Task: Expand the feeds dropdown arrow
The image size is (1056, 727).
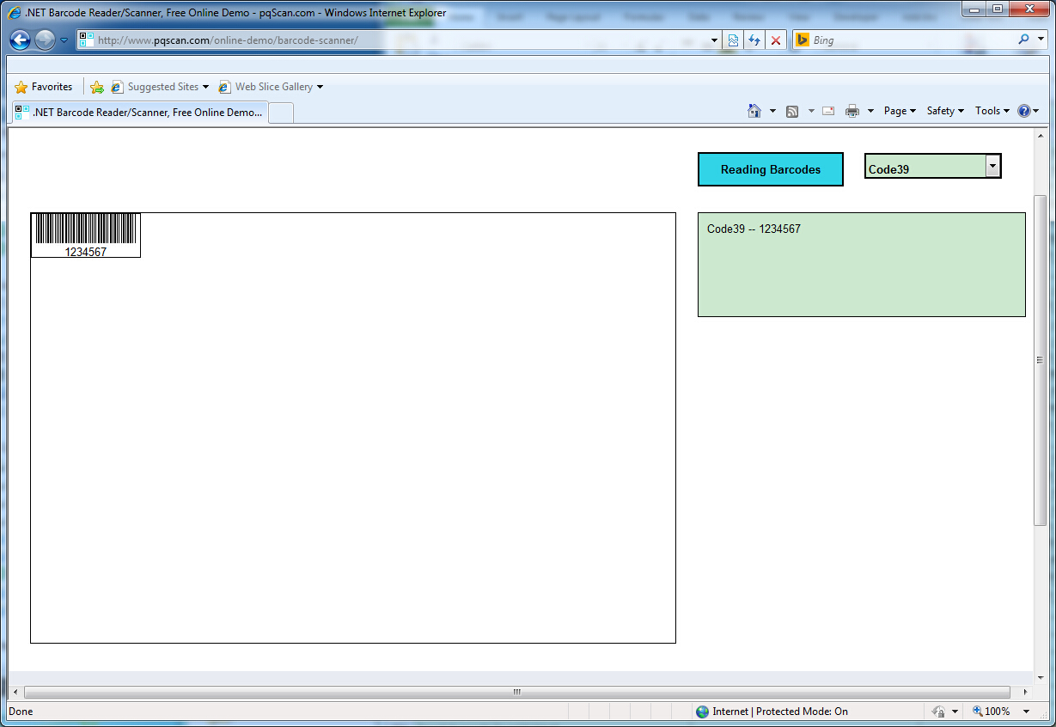Action: tap(810, 111)
